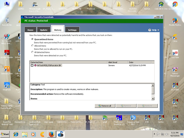Open the YouTube desktop shortcut

tap(175, 53)
